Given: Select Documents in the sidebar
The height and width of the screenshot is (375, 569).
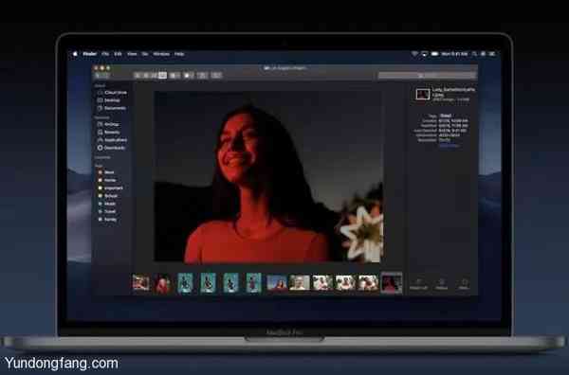Looking at the screenshot, I should (x=111, y=108).
